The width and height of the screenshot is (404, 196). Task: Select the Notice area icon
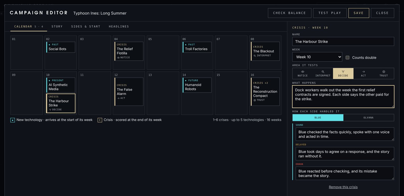pos(302,72)
